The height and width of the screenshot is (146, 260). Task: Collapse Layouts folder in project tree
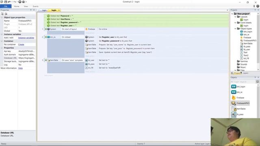click(235, 17)
